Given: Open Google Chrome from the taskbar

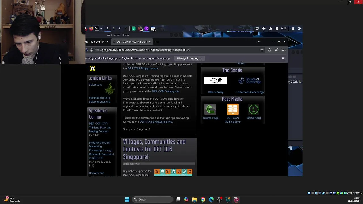Looking at the screenshot, I should pos(203,199).
